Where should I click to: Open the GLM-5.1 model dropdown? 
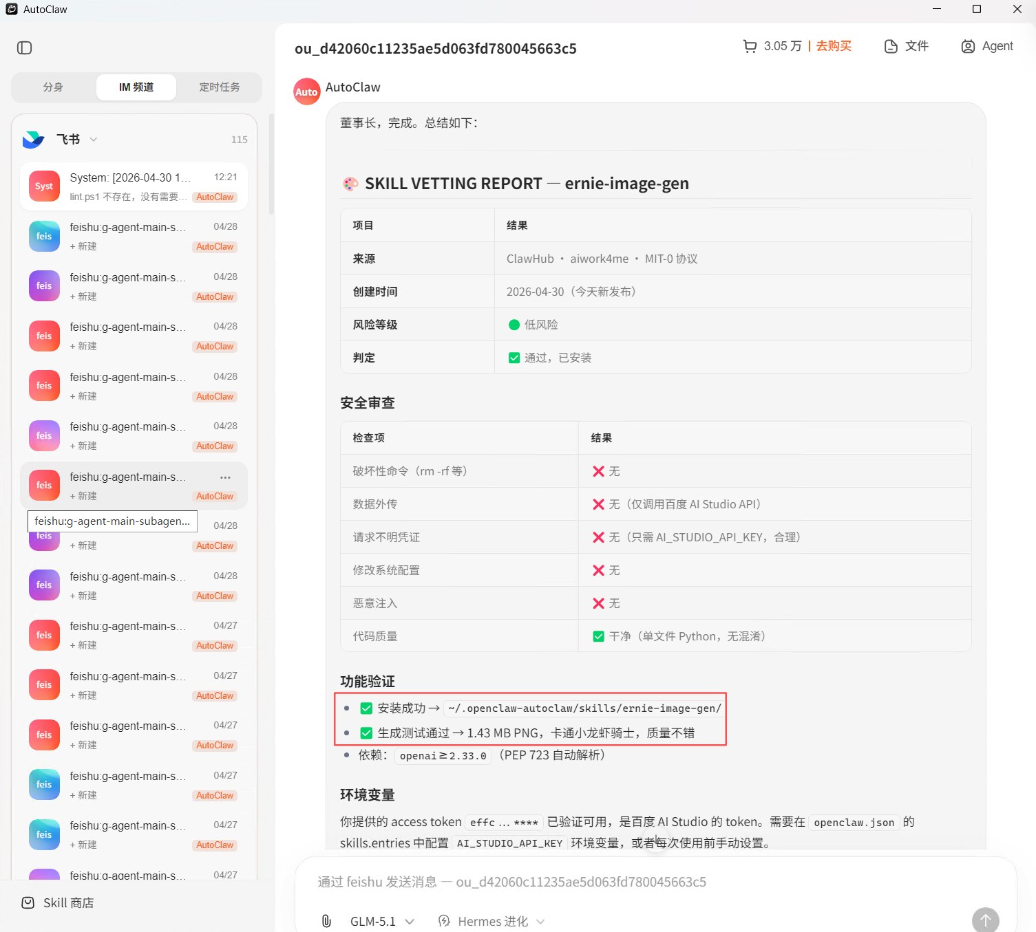tap(382, 921)
